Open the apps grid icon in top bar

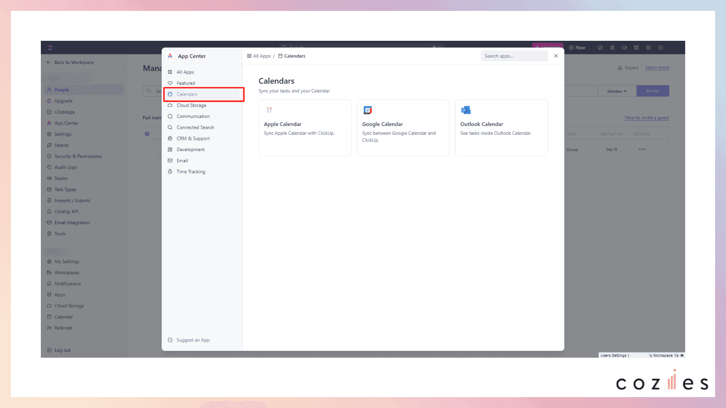(661, 48)
